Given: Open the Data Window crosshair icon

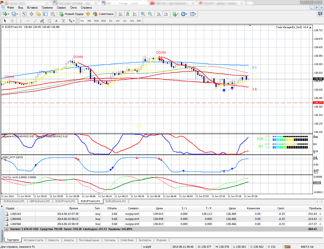Looking at the screenshot, I should point(31,14).
